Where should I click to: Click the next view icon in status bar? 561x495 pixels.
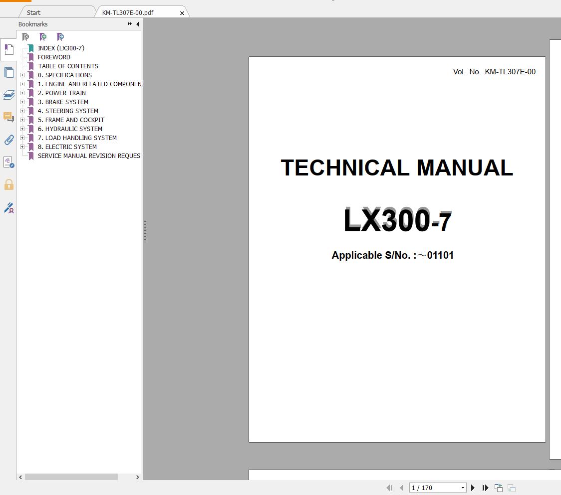point(512,488)
